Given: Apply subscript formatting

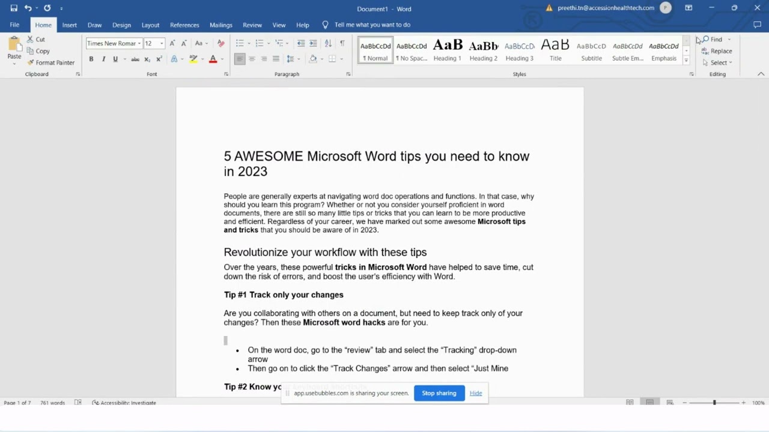Looking at the screenshot, I should tap(147, 59).
